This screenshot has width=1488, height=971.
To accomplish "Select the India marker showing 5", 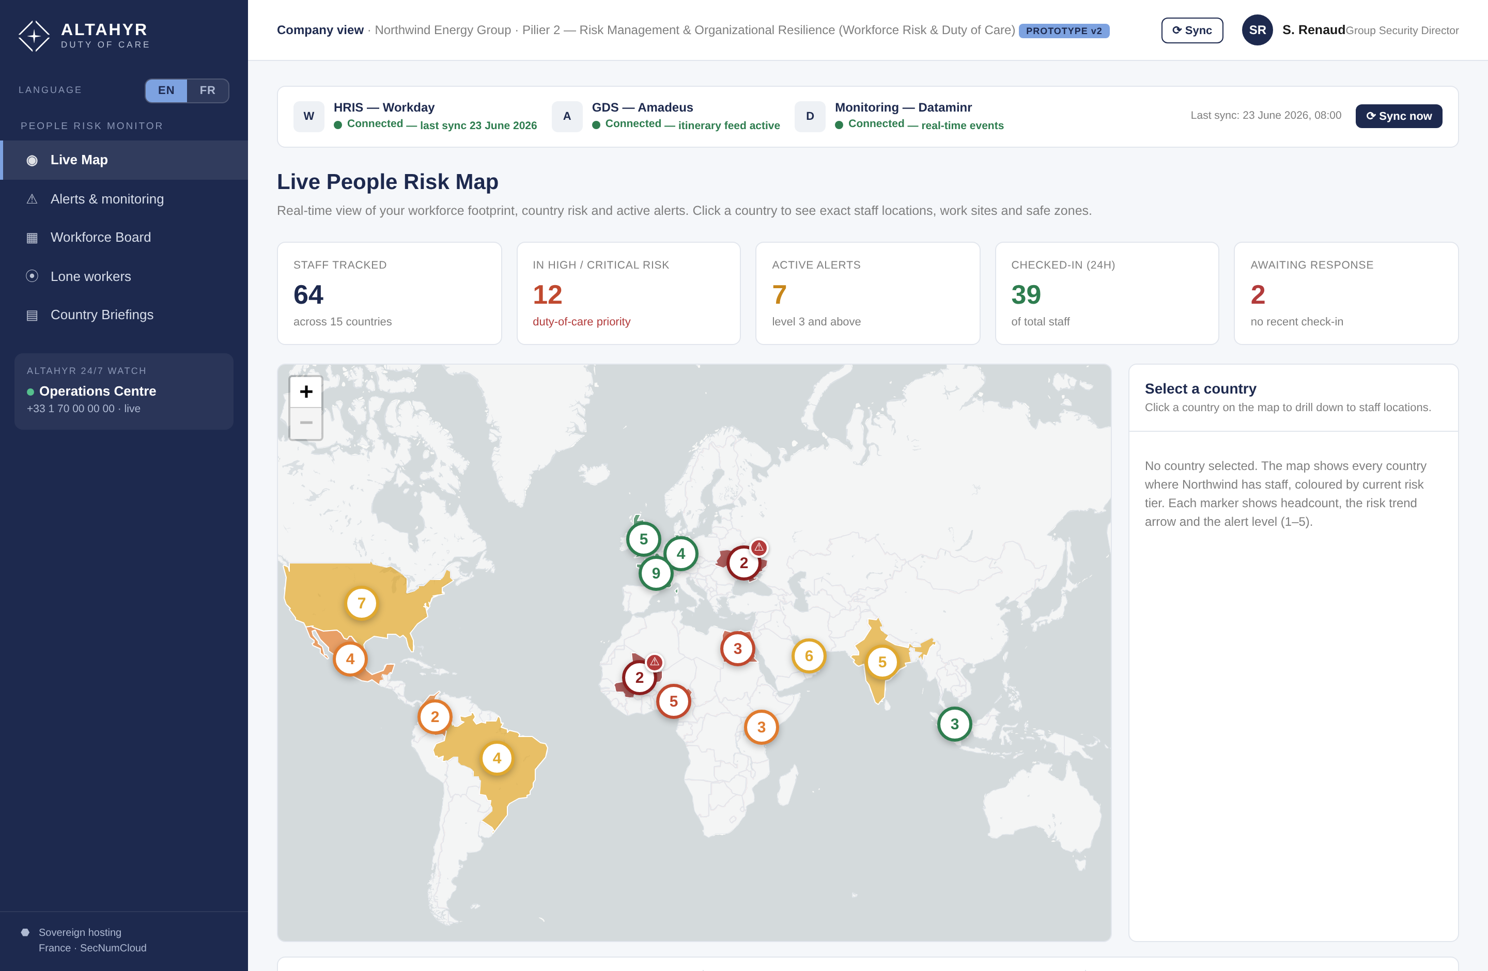I will [882, 662].
